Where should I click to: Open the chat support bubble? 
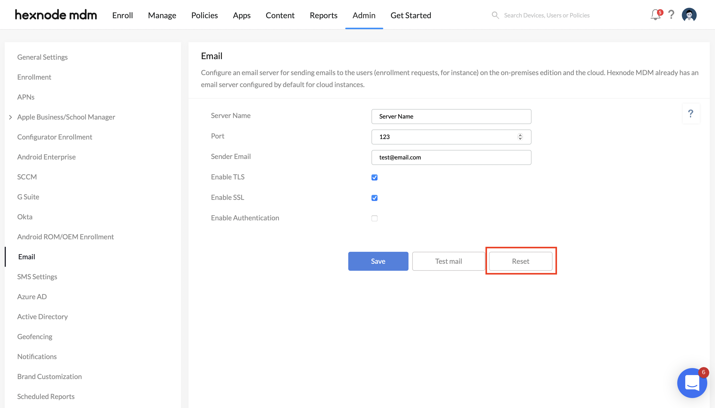click(x=692, y=383)
